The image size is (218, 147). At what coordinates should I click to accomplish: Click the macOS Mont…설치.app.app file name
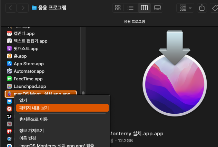click(x=42, y=93)
